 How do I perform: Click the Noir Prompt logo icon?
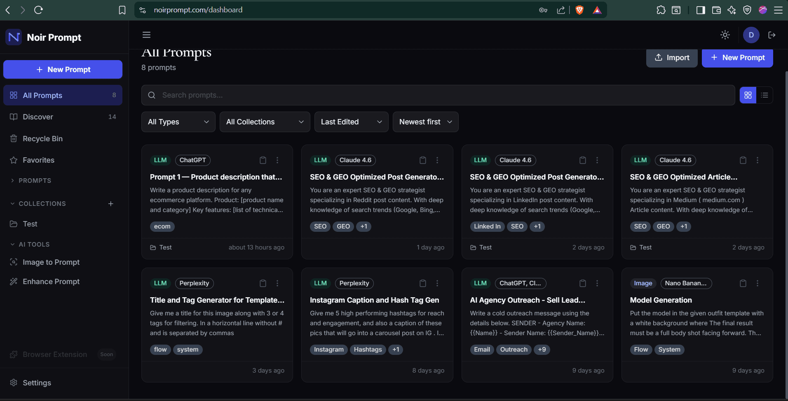tap(14, 37)
